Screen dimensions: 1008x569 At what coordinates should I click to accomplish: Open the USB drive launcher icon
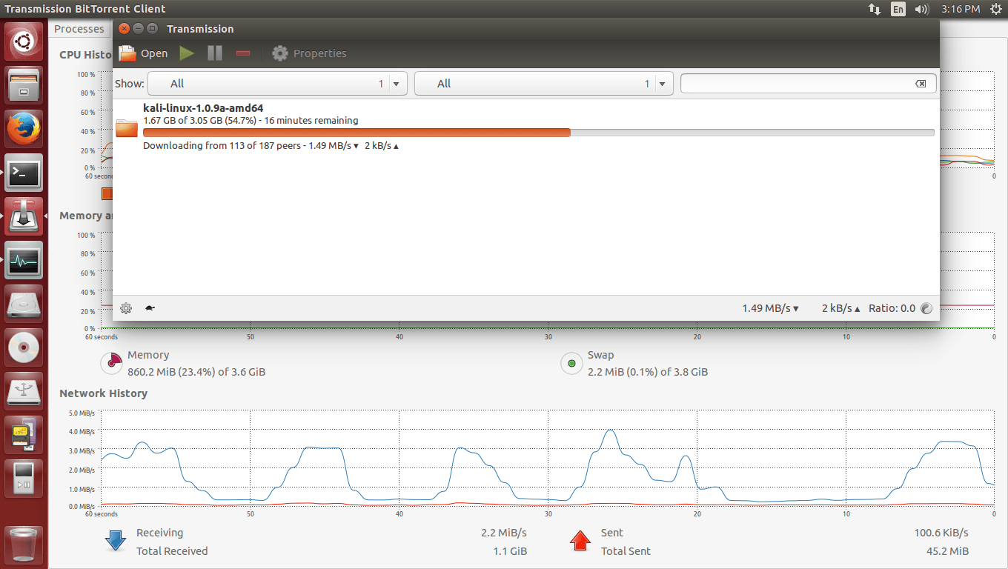coord(24,390)
